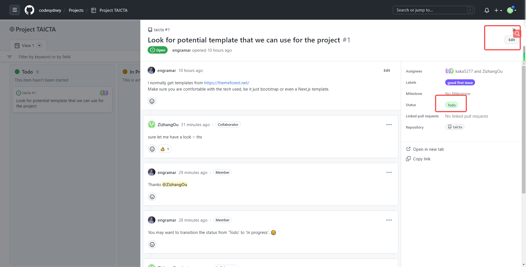
Task: Open the notifications bell
Action: click(487, 10)
